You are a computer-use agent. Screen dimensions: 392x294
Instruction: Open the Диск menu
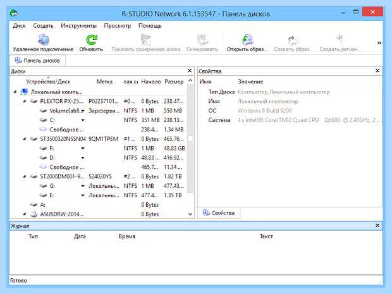pyautogui.click(x=19, y=26)
